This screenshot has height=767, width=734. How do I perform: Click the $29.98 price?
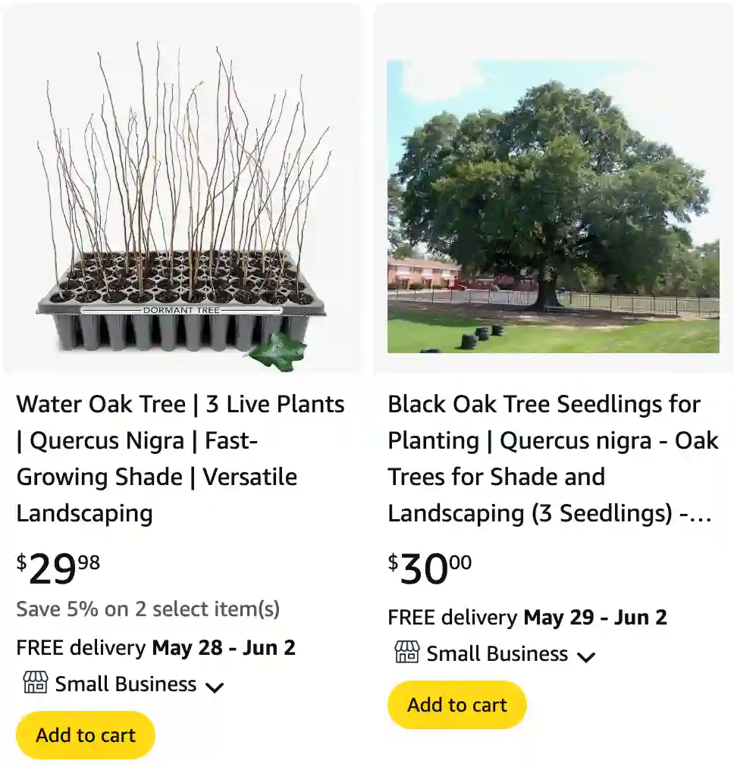pos(58,569)
